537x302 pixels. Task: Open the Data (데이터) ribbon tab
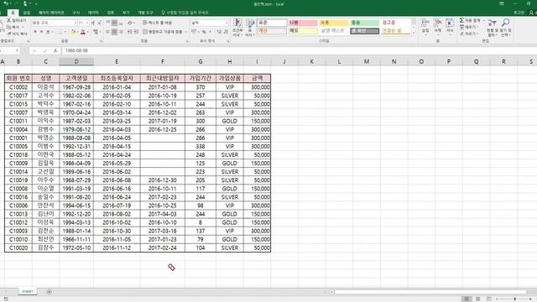[x=93, y=13]
